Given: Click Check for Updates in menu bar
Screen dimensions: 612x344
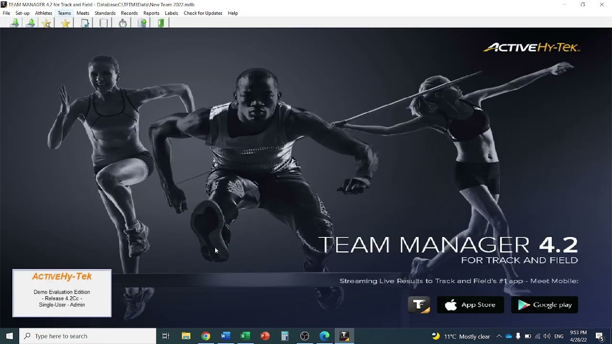Looking at the screenshot, I should pyautogui.click(x=203, y=13).
